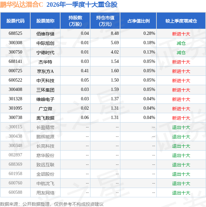Select stock code 301328
206x207 pixels.
[x=15, y=99]
